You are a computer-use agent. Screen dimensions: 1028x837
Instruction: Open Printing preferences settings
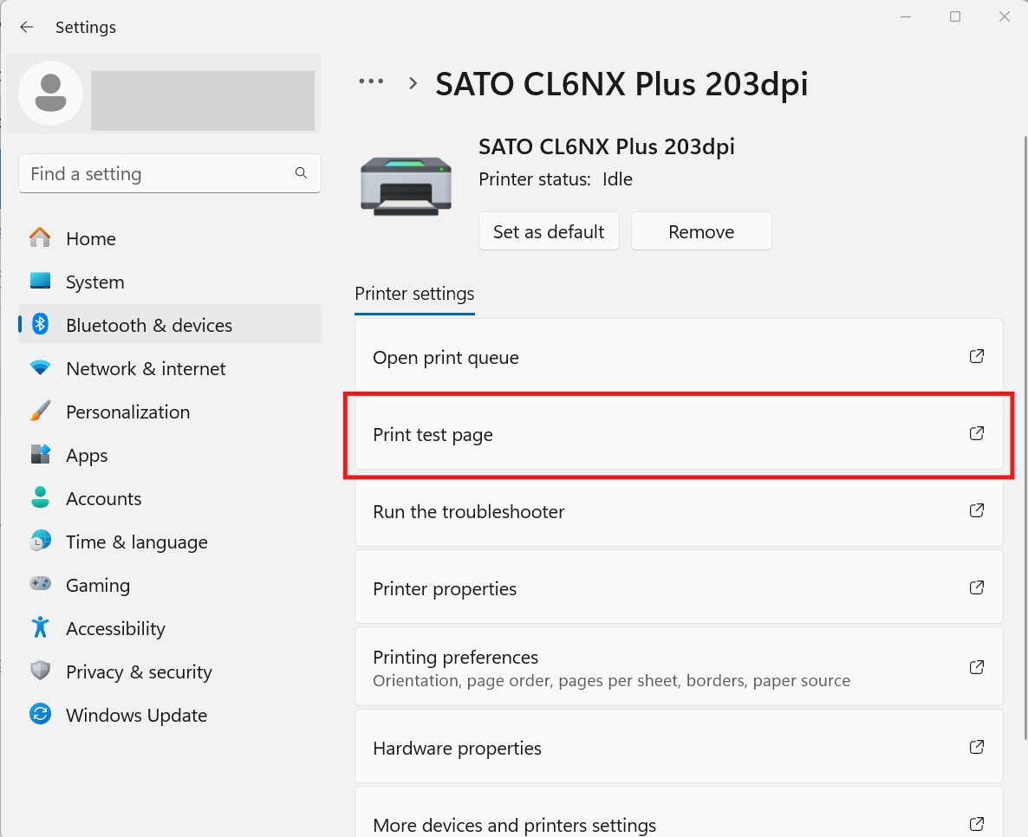pos(679,666)
